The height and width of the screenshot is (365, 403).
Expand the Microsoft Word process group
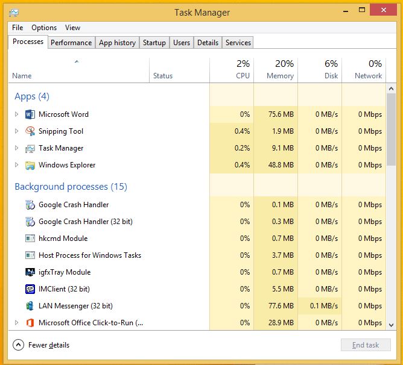point(16,114)
